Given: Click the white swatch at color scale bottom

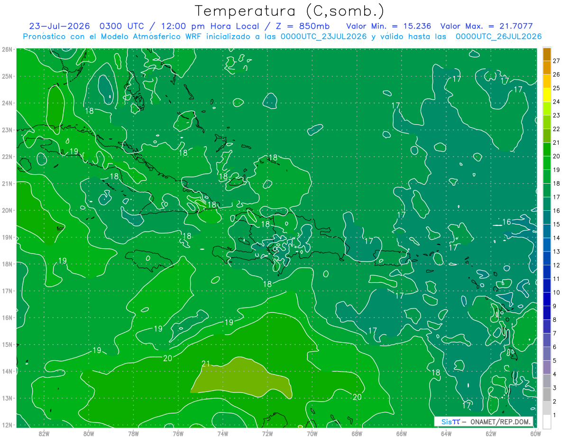Looking at the screenshot, I should 547,422.
